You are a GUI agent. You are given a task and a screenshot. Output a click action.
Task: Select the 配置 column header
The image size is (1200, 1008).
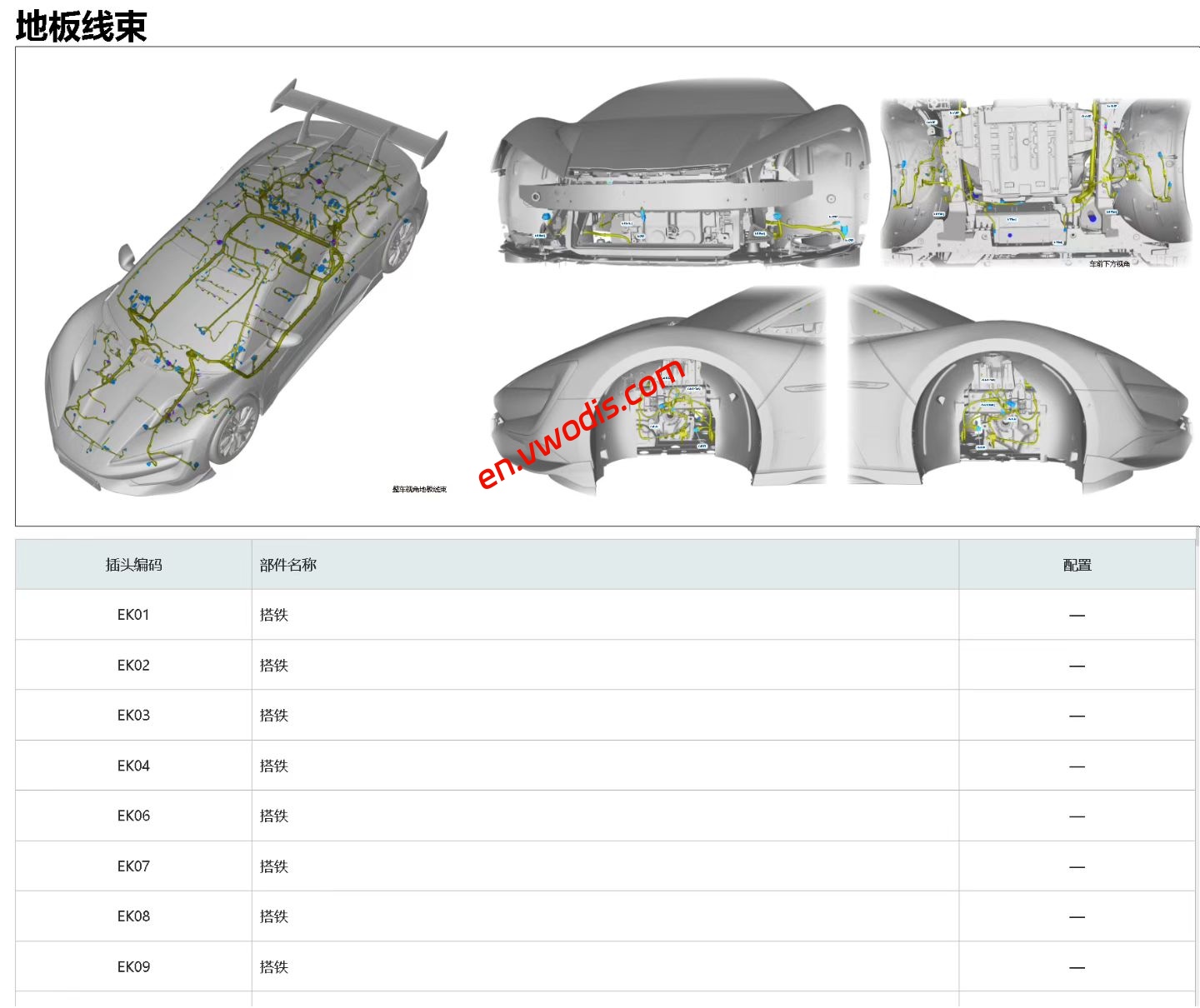(x=1076, y=564)
